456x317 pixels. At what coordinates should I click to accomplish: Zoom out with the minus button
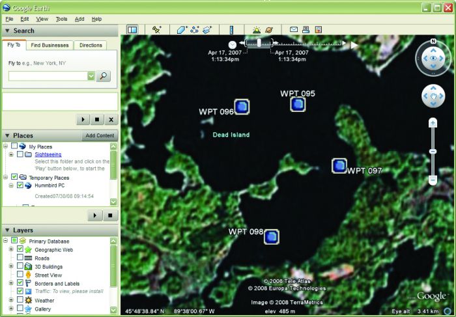click(x=433, y=180)
